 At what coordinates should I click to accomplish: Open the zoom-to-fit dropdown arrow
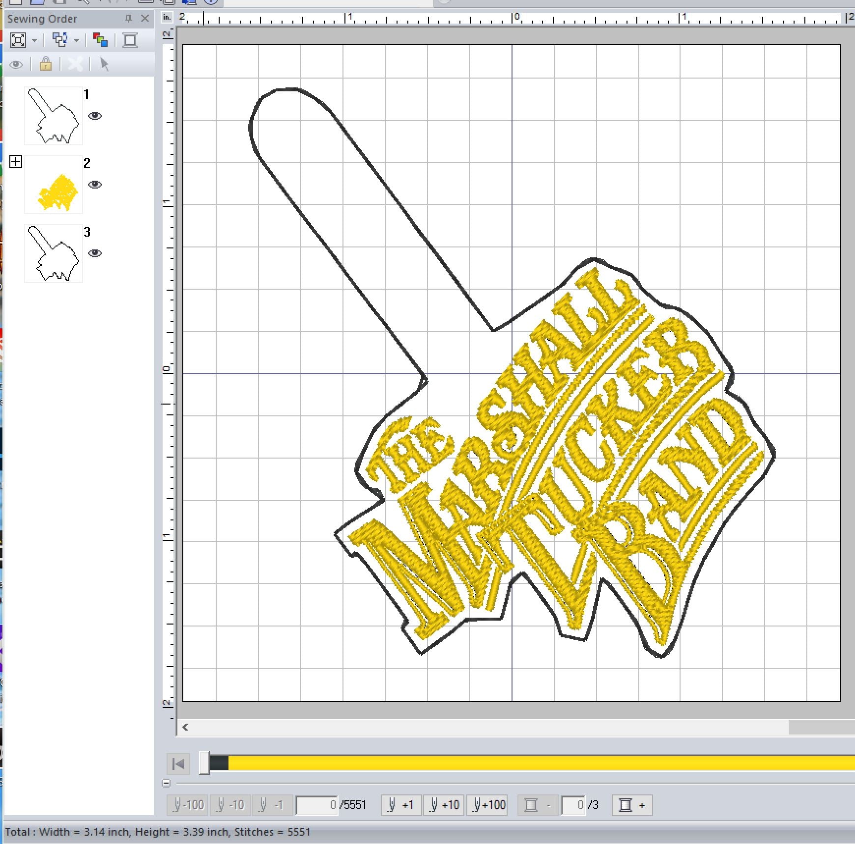point(34,41)
